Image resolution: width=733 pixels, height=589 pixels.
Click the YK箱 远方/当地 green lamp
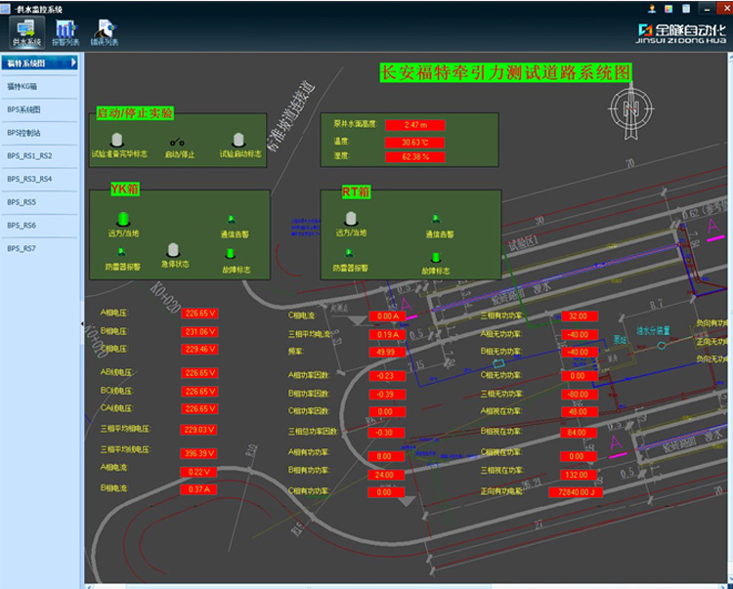(123, 218)
